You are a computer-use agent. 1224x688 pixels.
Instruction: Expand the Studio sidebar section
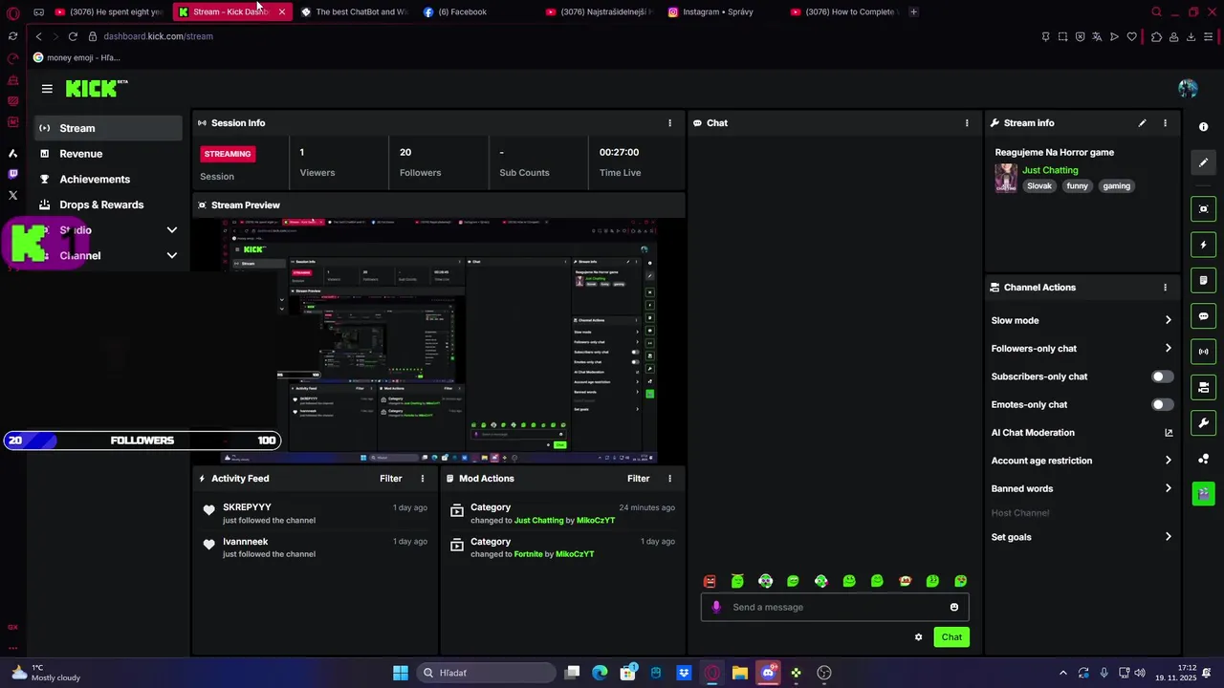[x=172, y=230]
